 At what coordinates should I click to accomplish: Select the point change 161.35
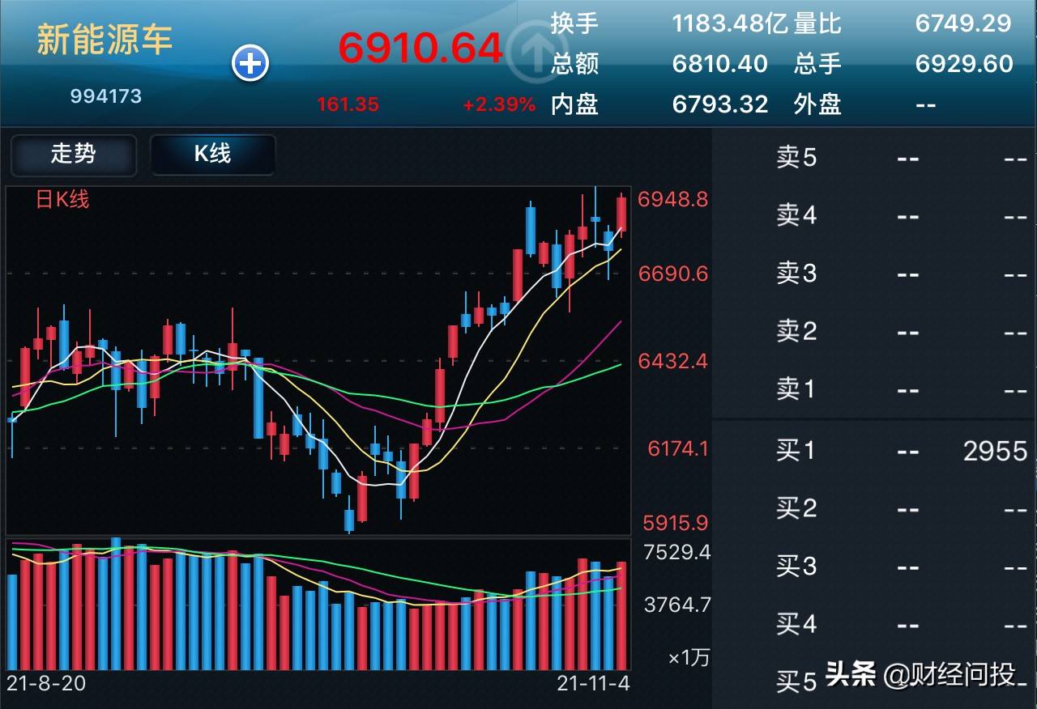click(x=348, y=104)
